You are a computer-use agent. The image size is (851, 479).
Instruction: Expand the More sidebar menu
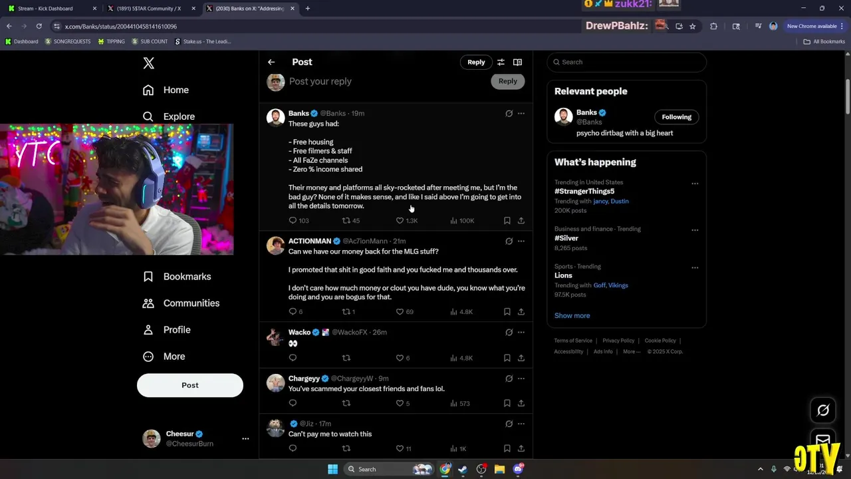tap(164, 357)
